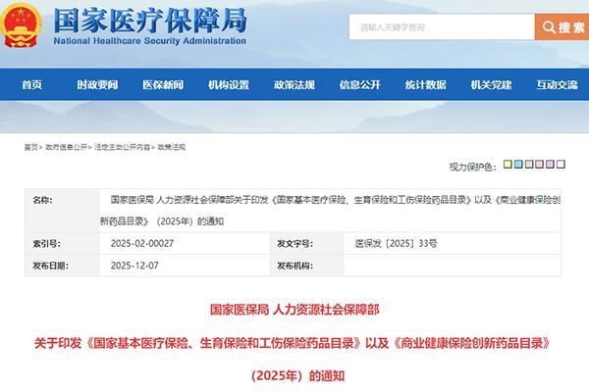
Task: Open 政府信息公开 breadcrumb link
Action: (66, 147)
